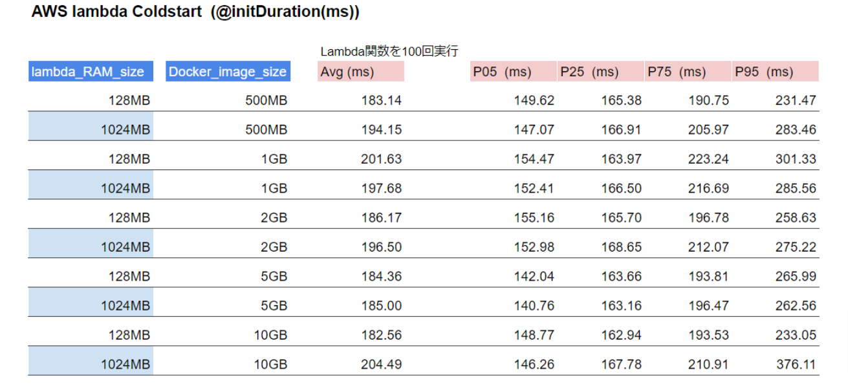Click 10GB in the row averaging 182.56
The height and width of the screenshot is (388, 848).
pos(270,335)
